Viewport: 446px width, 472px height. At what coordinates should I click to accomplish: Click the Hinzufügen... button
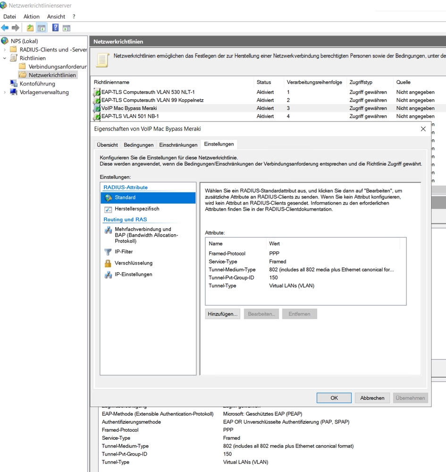pyautogui.click(x=223, y=314)
